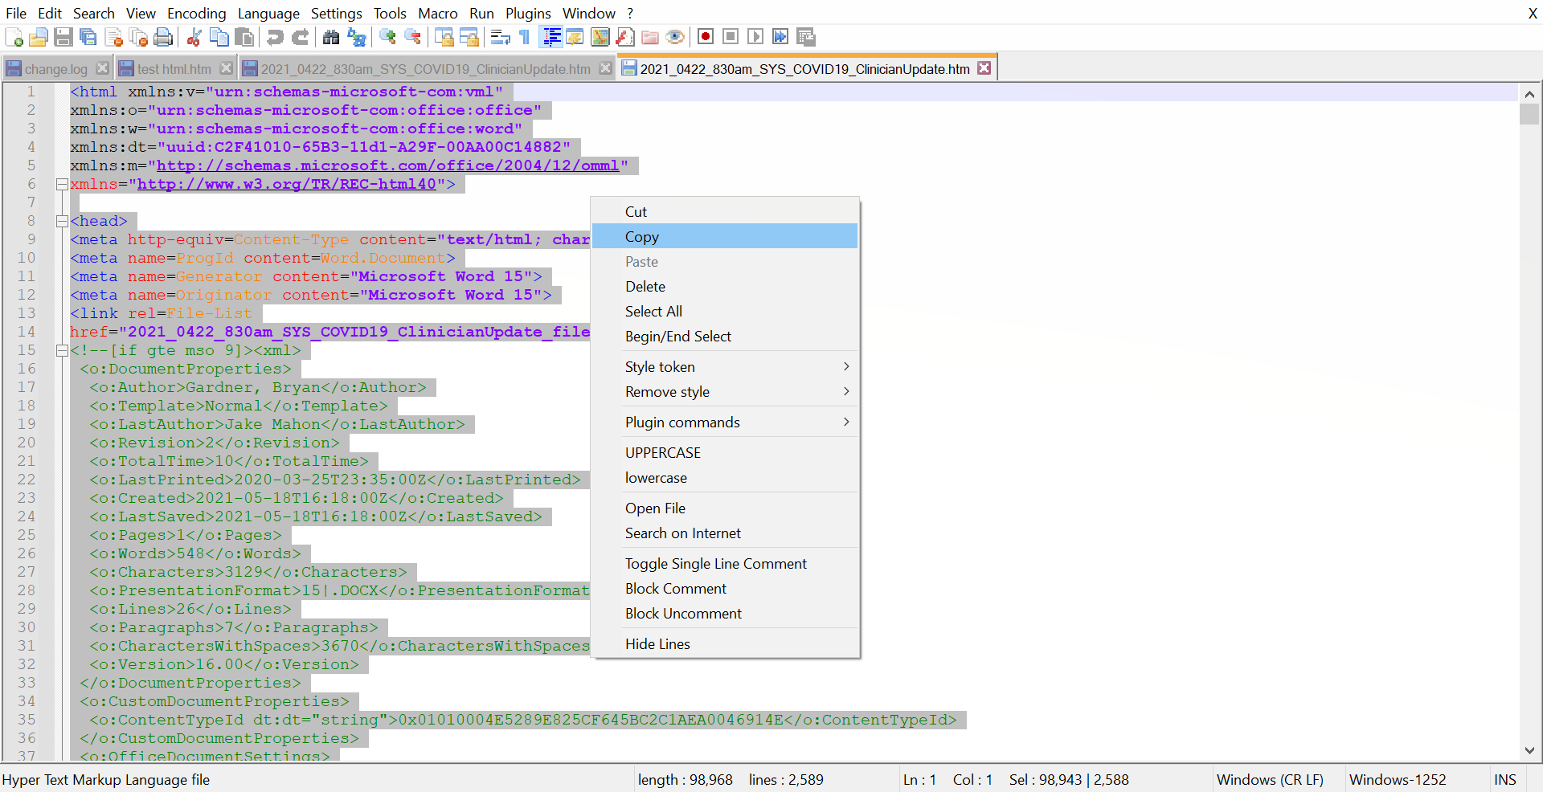Open Find with the binoculars icon
Viewport: 1543px width, 792px height.
tap(330, 37)
